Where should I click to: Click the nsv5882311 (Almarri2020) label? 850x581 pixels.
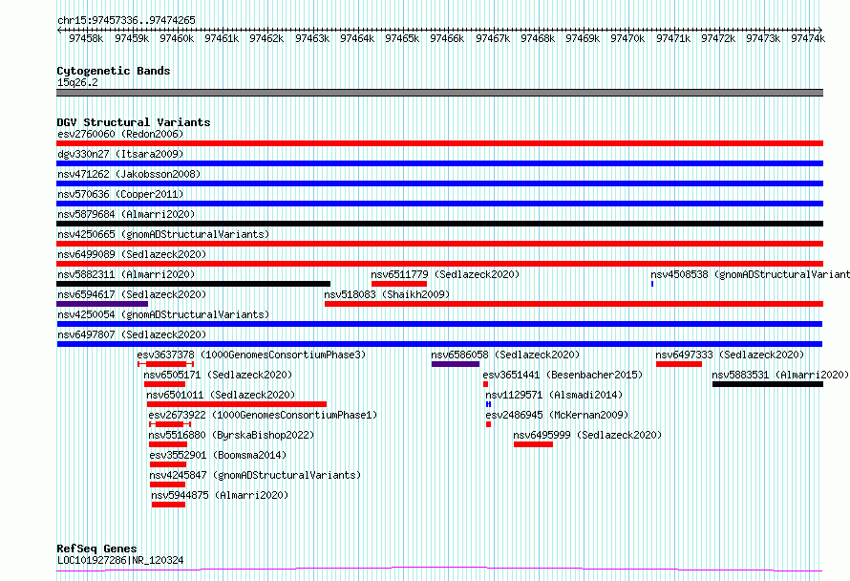126,274
